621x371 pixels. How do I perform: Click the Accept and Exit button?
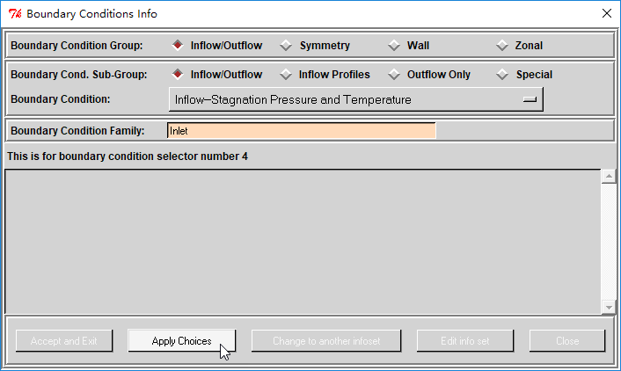click(64, 341)
